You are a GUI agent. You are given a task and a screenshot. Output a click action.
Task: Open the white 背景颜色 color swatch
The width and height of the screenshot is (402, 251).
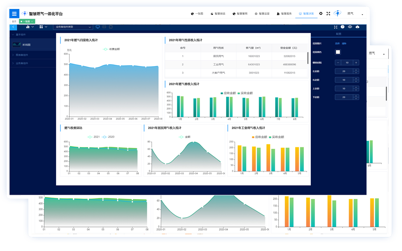[338, 52]
